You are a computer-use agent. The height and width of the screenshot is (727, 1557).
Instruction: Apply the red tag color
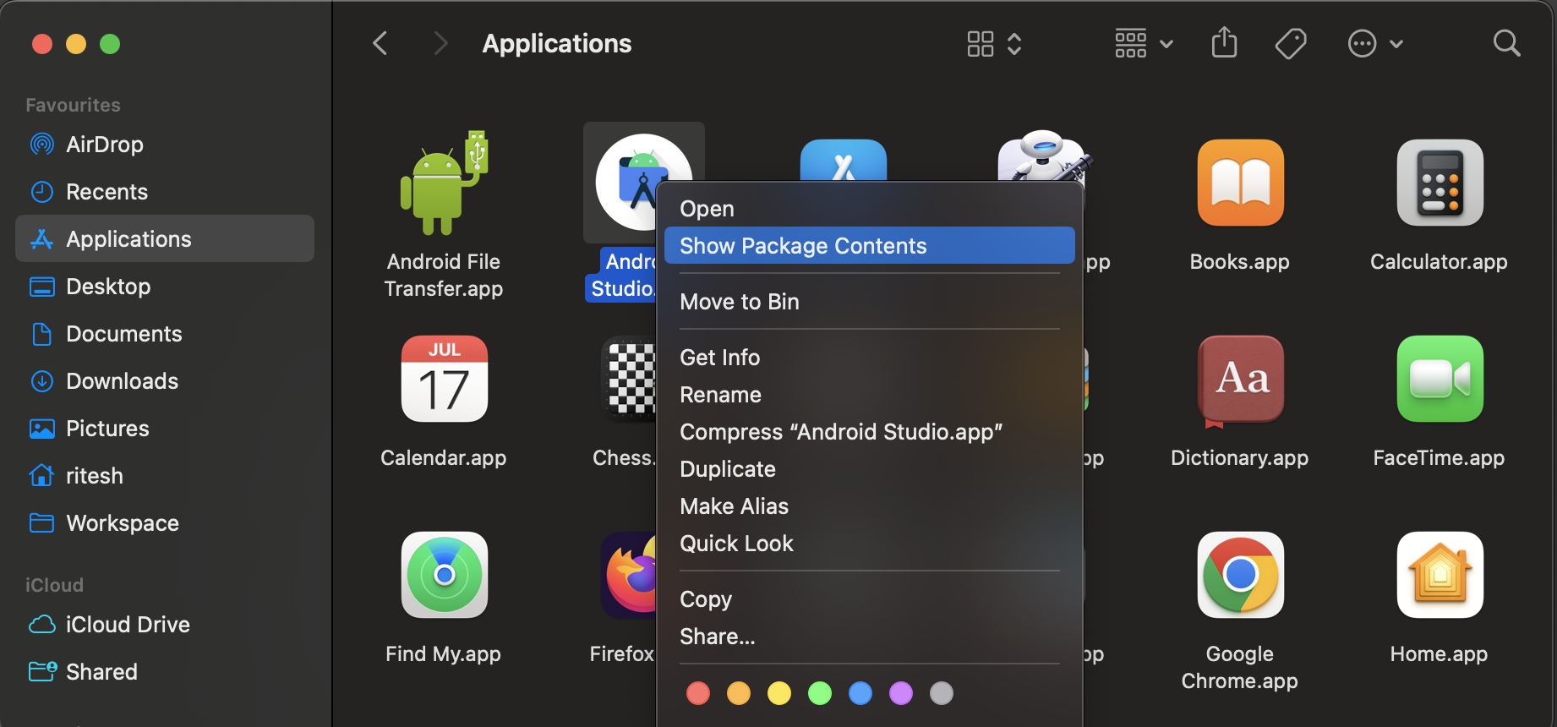(698, 693)
